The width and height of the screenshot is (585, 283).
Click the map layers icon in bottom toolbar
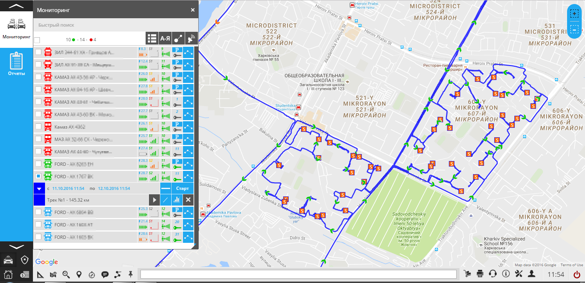click(53, 274)
